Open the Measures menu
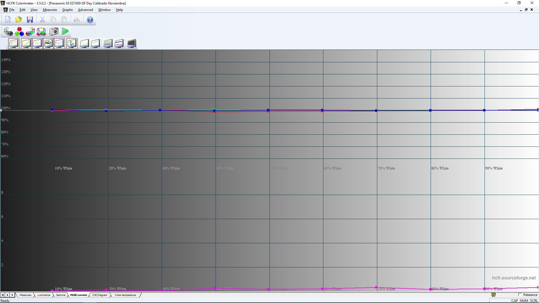The height and width of the screenshot is (303, 539). click(50, 10)
